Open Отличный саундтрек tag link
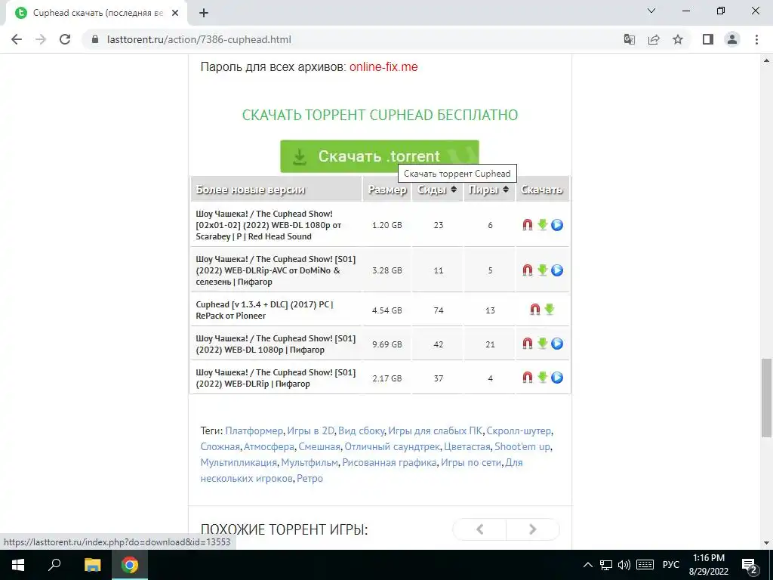The image size is (773, 580). pyautogui.click(x=392, y=446)
